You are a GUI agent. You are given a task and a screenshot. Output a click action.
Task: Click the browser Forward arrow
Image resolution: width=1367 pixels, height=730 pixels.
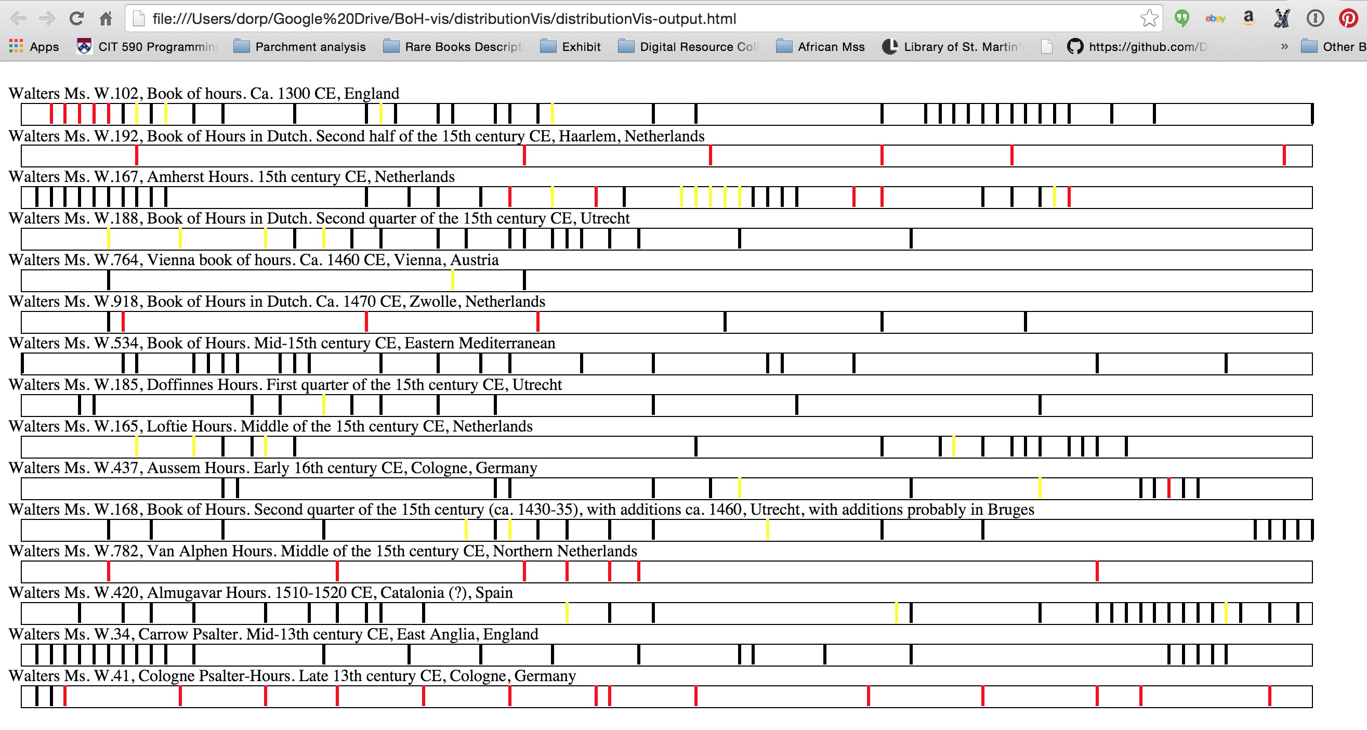47,19
